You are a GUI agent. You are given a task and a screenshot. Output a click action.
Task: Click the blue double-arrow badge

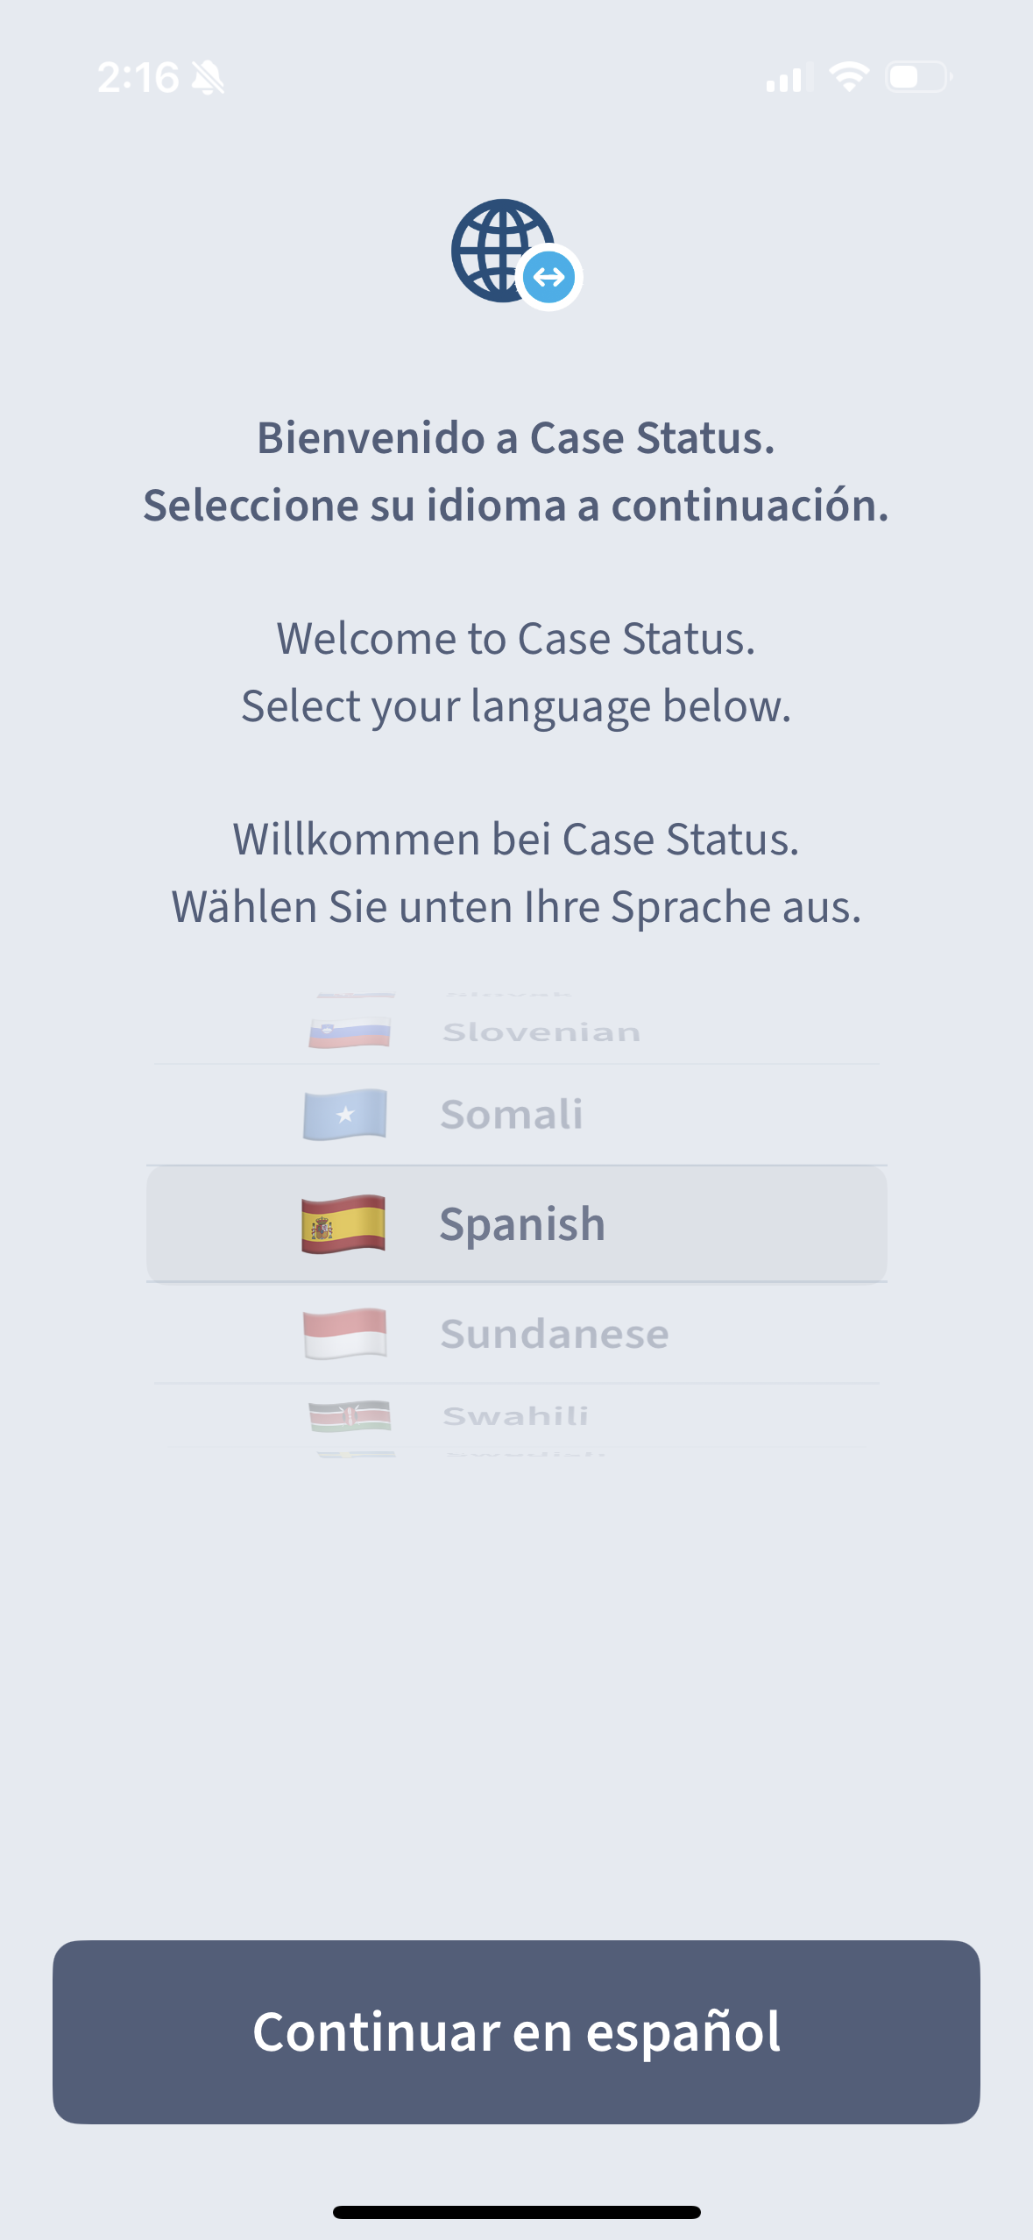coord(549,278)
